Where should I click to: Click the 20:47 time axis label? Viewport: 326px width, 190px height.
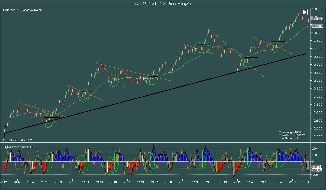[17, 182]
